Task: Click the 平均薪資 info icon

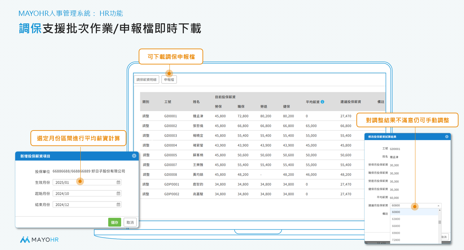Action: (x=322, y=102)
